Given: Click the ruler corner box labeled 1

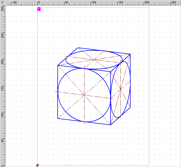Looking at the screenshot, I should [x=2, y=2].
